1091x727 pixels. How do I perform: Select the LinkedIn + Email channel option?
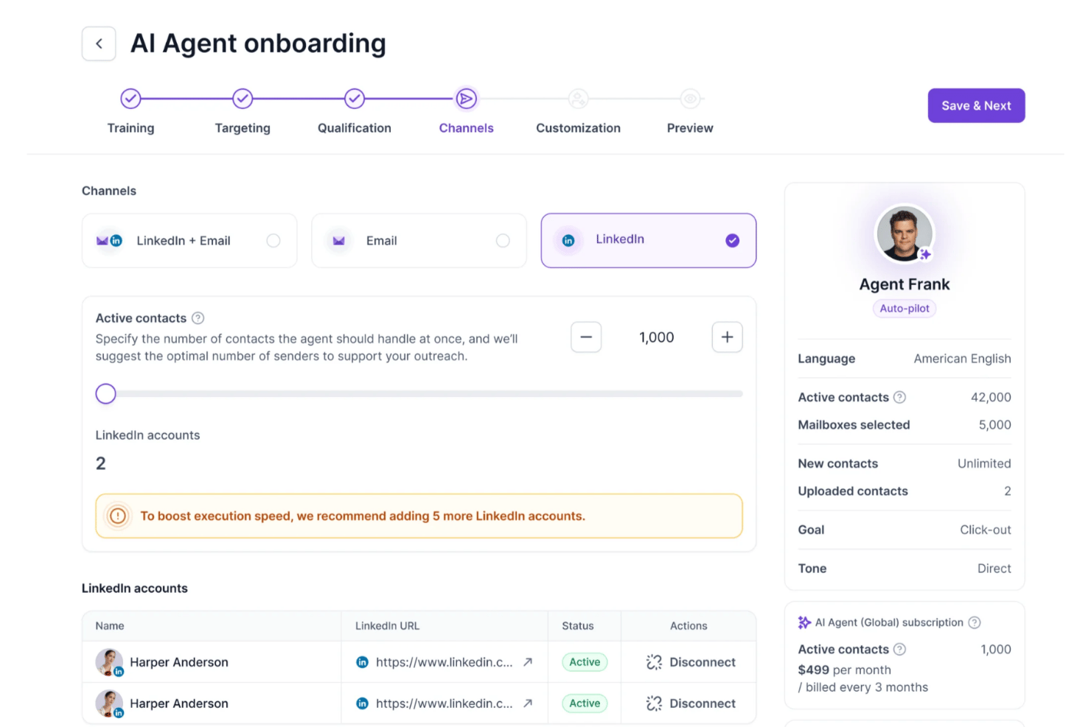(x=189, y=241)
